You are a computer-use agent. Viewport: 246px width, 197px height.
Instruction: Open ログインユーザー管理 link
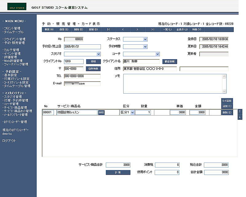[15, 122]
